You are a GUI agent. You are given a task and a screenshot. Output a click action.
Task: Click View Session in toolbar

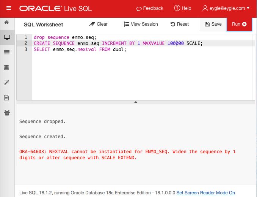click(x=141, y=24)
